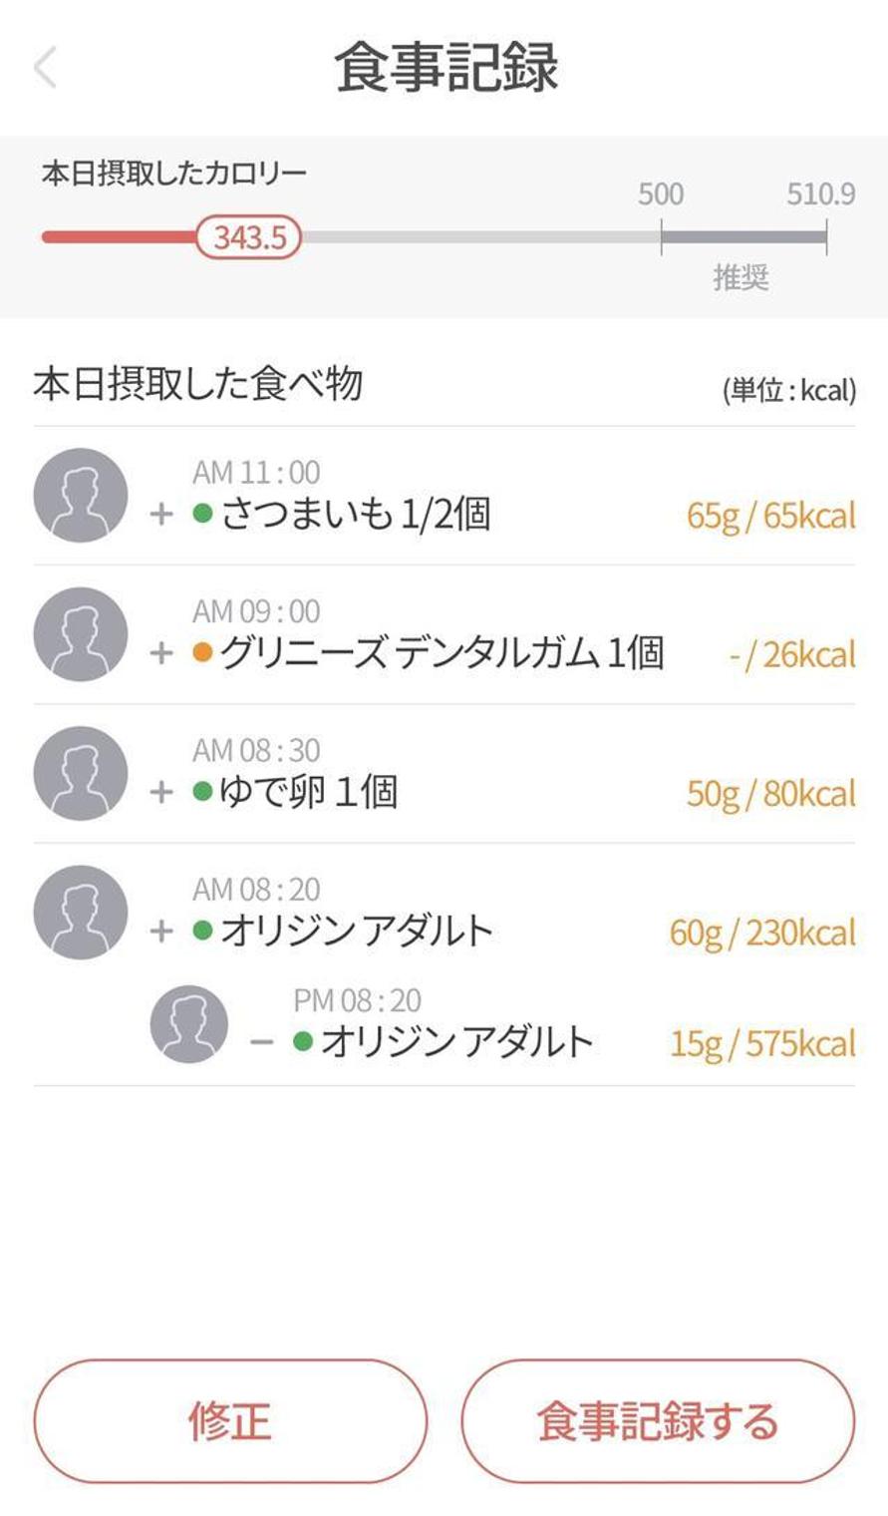Tap avatar icon for PM 08:20 オリジン アダルト
The image size is (888, 1516).
coord(188,1023)
